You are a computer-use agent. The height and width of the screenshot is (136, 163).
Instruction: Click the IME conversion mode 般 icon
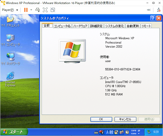pyautogui.click(x=111, y=132)
